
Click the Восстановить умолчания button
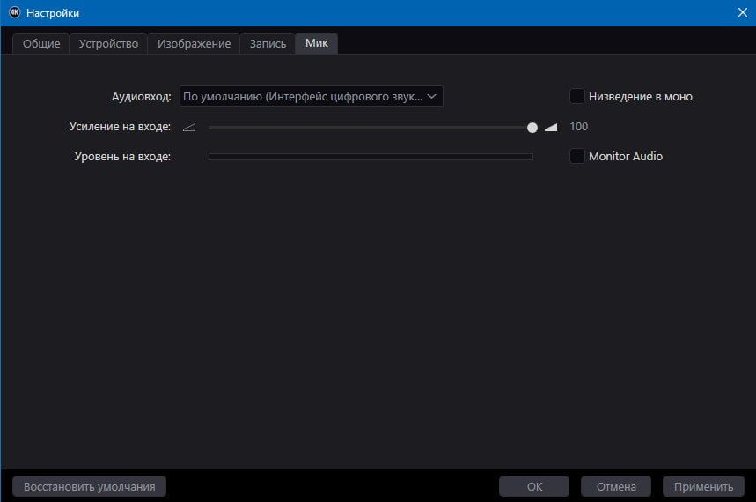pyautogui.click(x=89, y=486)
